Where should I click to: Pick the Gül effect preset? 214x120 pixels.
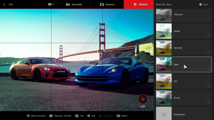tap(183, 81)
